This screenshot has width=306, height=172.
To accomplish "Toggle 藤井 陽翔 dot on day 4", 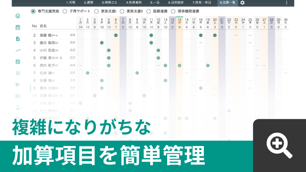I will tap(102, 43).
